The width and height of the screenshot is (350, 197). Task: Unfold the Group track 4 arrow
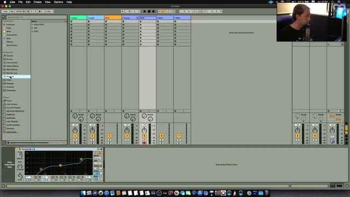[x=137, y=18]
